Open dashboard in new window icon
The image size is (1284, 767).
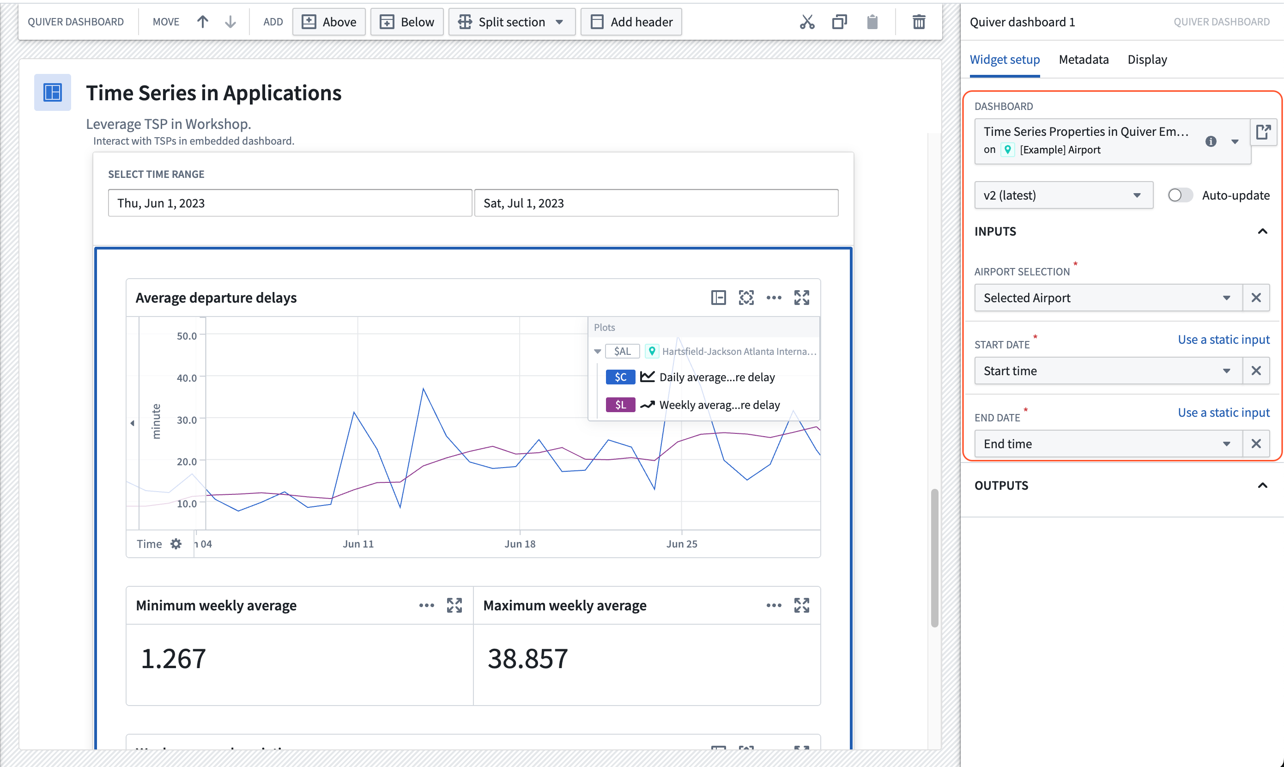pos(1263,132)
